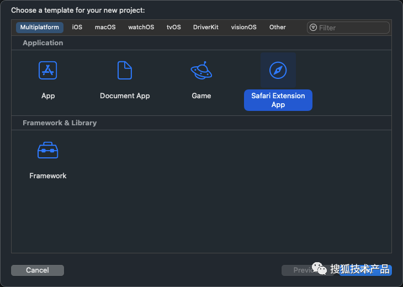Image resolution: width=403 pixels, height=287 pixels.
Task: Focus the Filter text field
Action: click(348, 28)
